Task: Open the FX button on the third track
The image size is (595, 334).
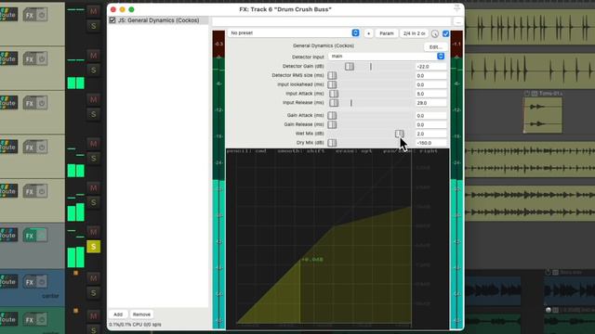Action: point(29,103)
